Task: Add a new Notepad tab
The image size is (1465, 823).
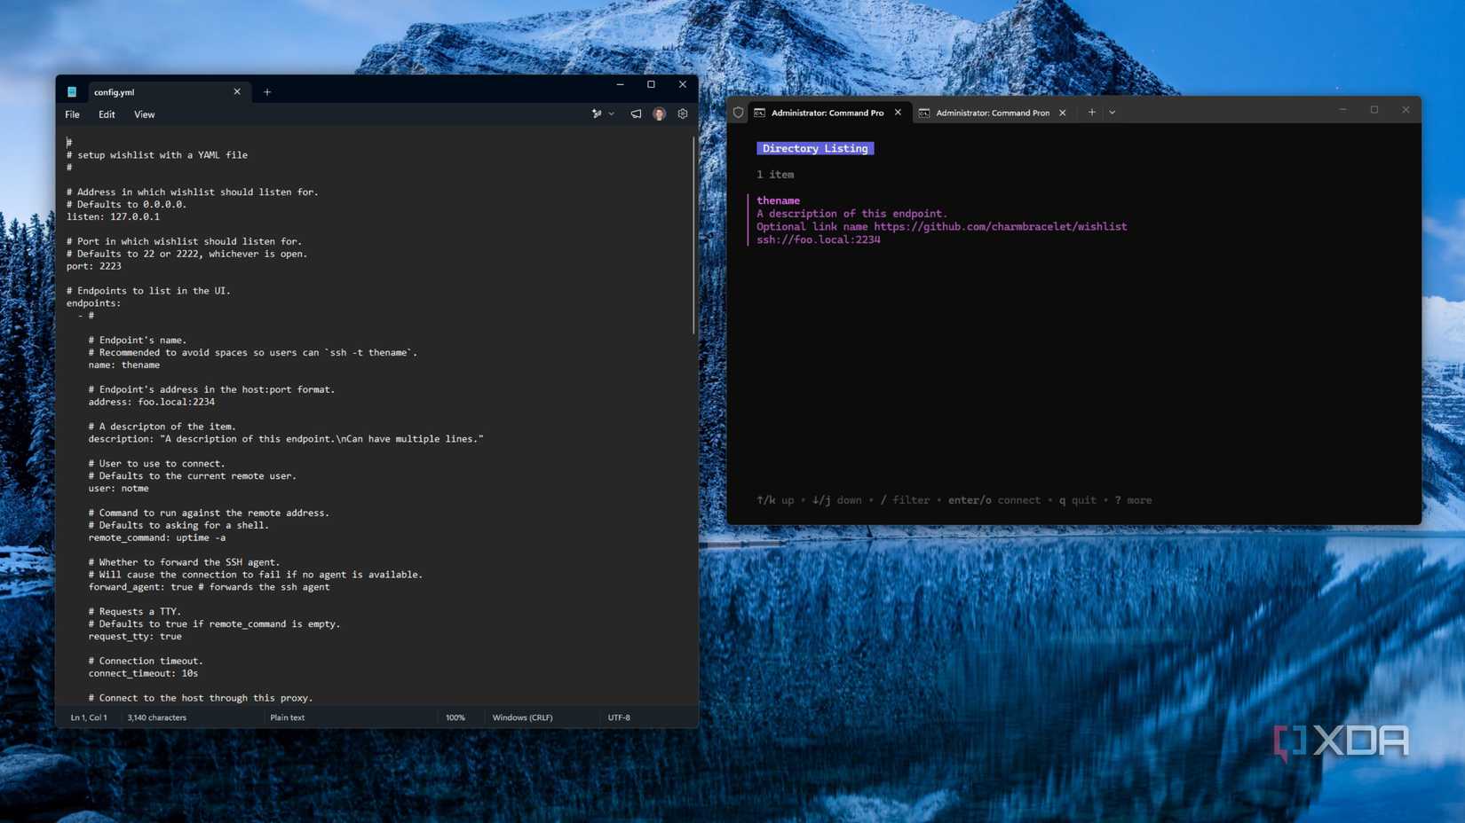Action: click(x=267, y=92)
